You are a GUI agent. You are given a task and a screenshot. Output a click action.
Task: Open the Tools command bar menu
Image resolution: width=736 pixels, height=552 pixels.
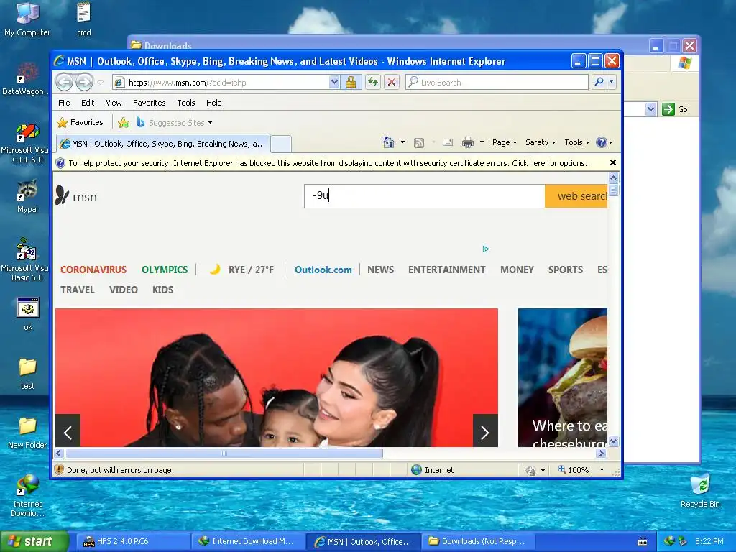click(576, 142)
